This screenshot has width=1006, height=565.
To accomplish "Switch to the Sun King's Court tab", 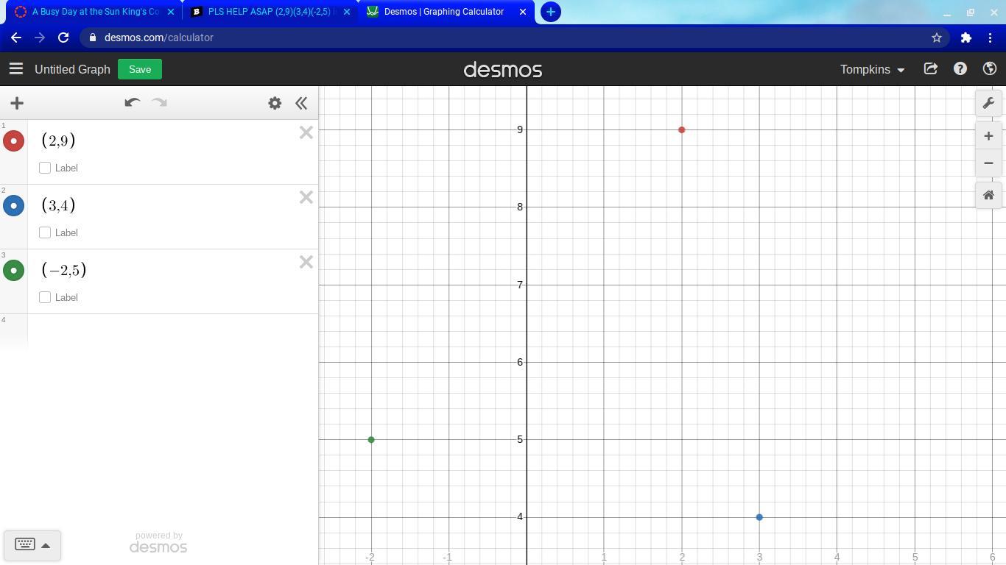I will coord(94,12).
